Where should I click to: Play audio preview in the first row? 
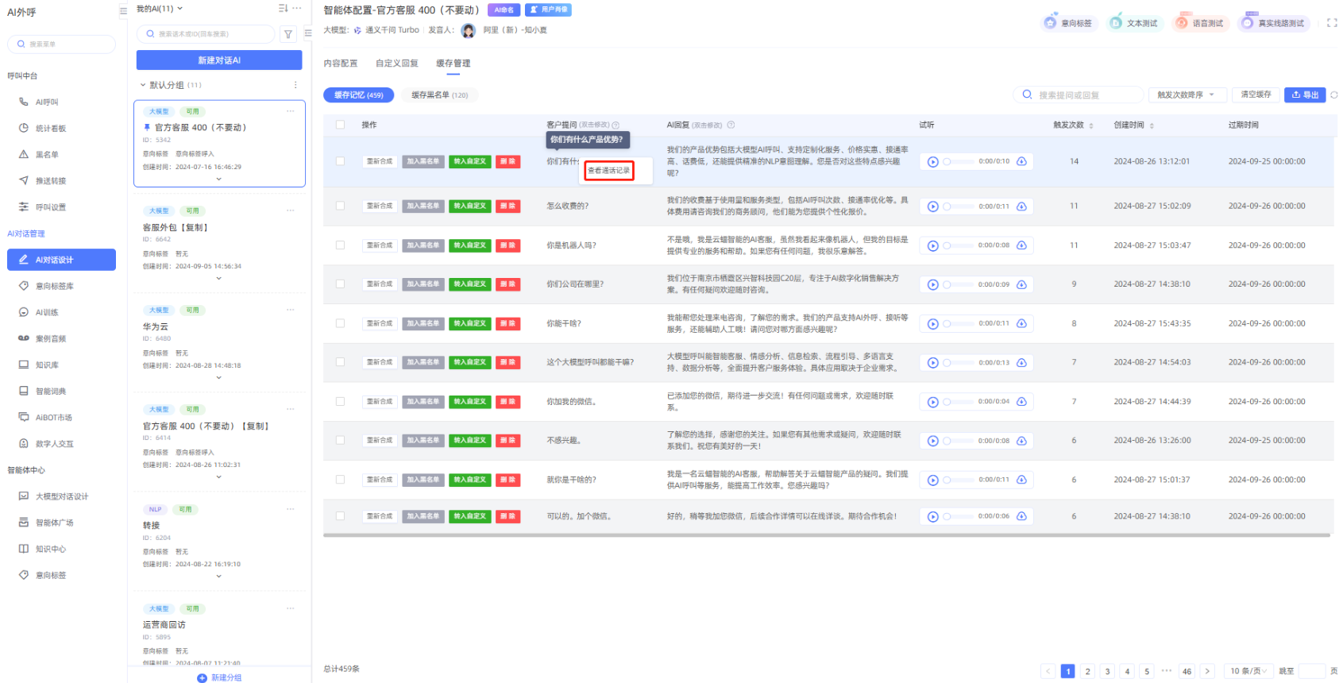click(933, 162)
